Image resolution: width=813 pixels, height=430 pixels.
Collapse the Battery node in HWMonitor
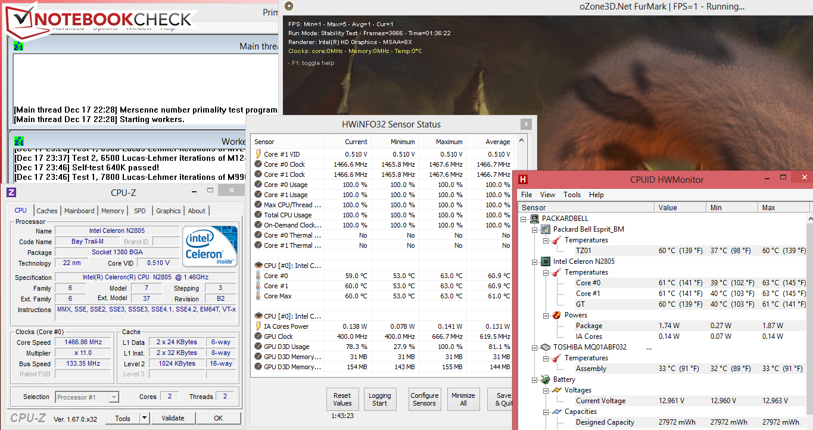pos(535,379)
